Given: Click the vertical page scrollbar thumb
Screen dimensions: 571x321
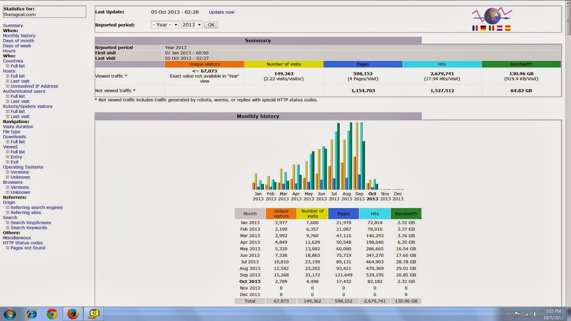Looking at the screenshot, I should click(x=568, y=21).
